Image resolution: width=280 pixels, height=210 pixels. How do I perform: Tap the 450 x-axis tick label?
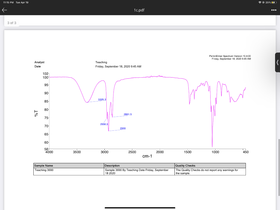click(x=246, y=152)
